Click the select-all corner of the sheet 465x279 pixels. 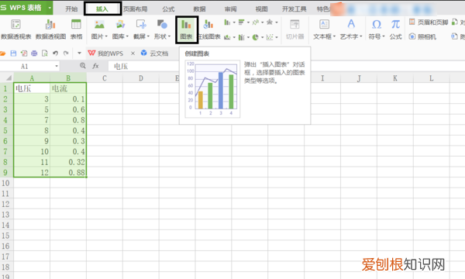tap(9, 78)
